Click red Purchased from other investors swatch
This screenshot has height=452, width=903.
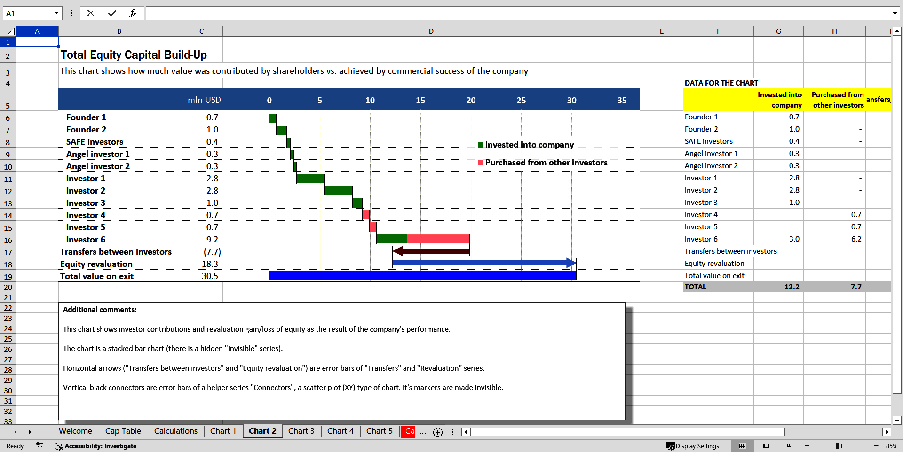click(480, 163)
